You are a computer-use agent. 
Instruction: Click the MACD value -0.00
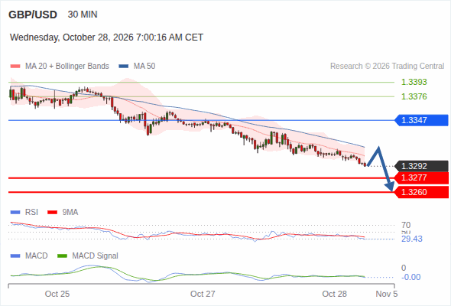tap(411, 277)
